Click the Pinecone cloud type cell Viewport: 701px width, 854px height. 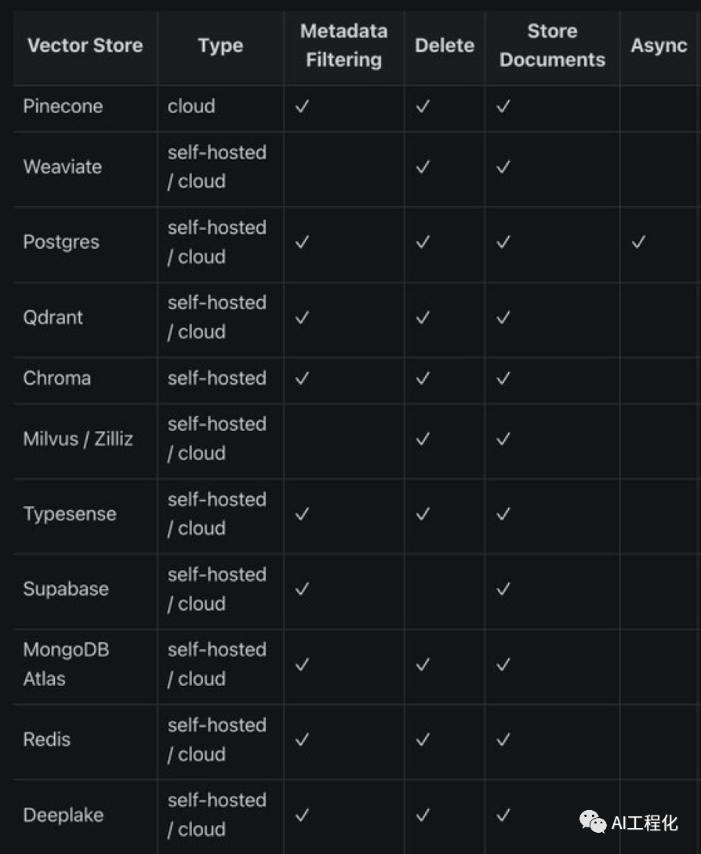[191, 107]
